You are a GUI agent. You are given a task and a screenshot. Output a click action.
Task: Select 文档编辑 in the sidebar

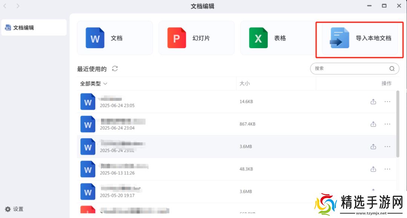pos(34,27)
